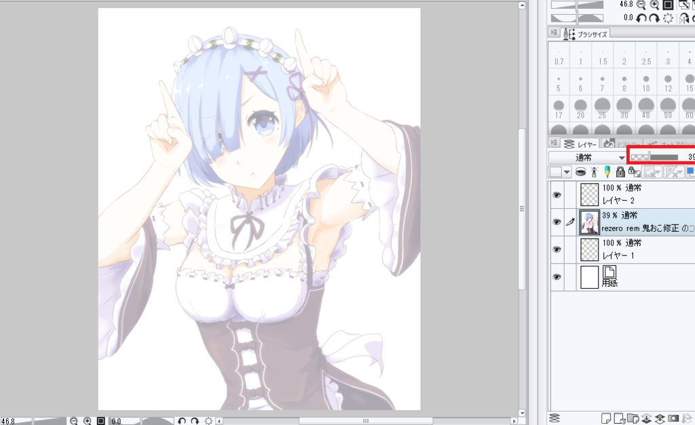This screenshot has height=425, width=695.
Task: Switch to the レイヤー tab
Action: coord(581,144)
